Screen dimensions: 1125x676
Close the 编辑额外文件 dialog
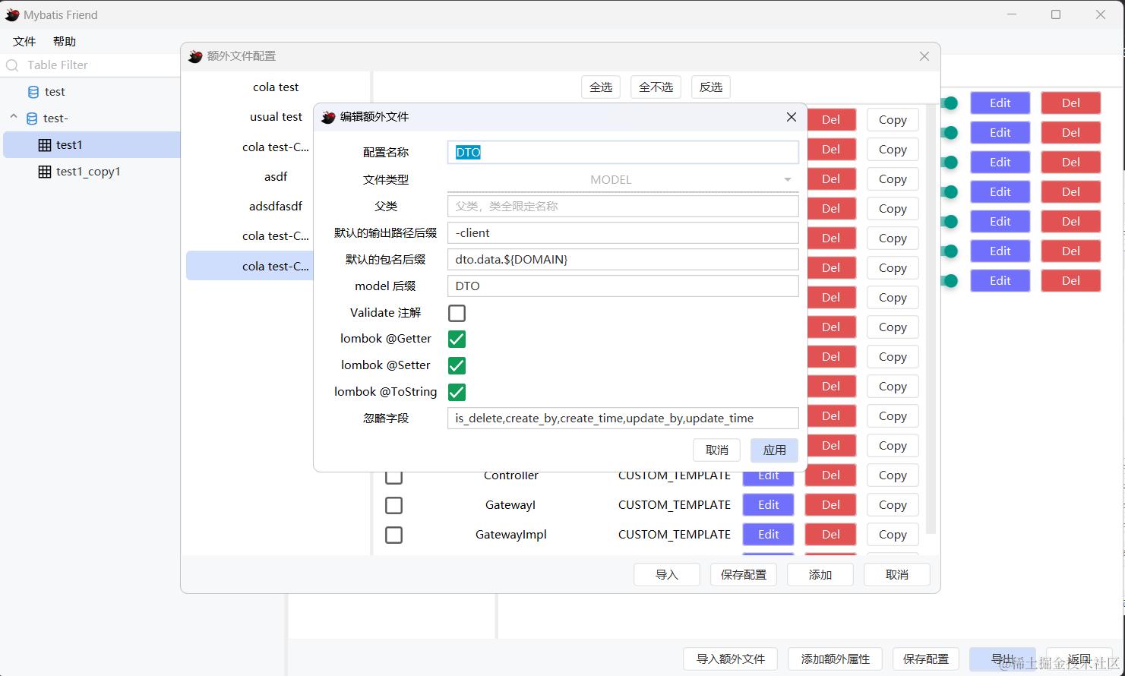pyautogui.click(x=792, y=117)
